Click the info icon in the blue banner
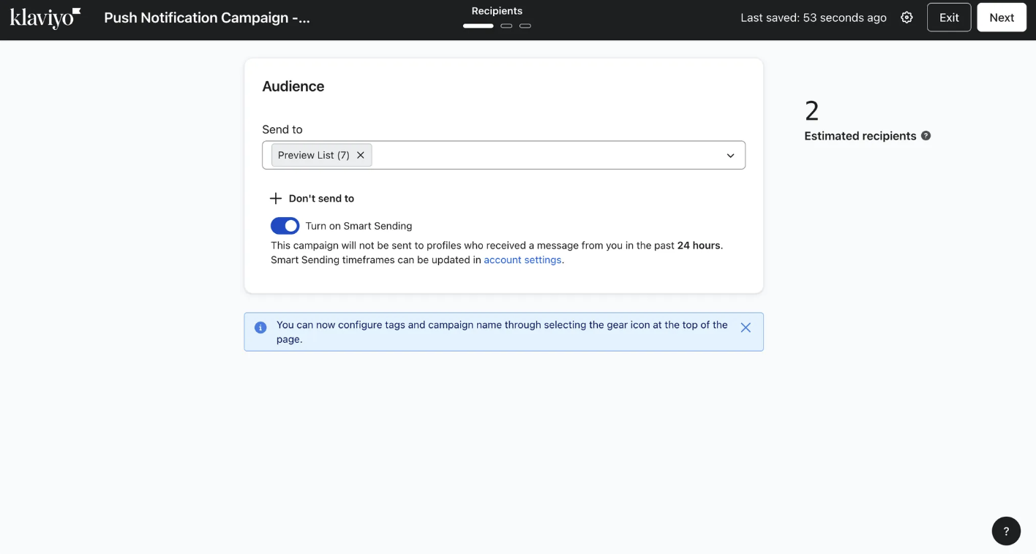The image size is (1036, 554). coord(260,327)
